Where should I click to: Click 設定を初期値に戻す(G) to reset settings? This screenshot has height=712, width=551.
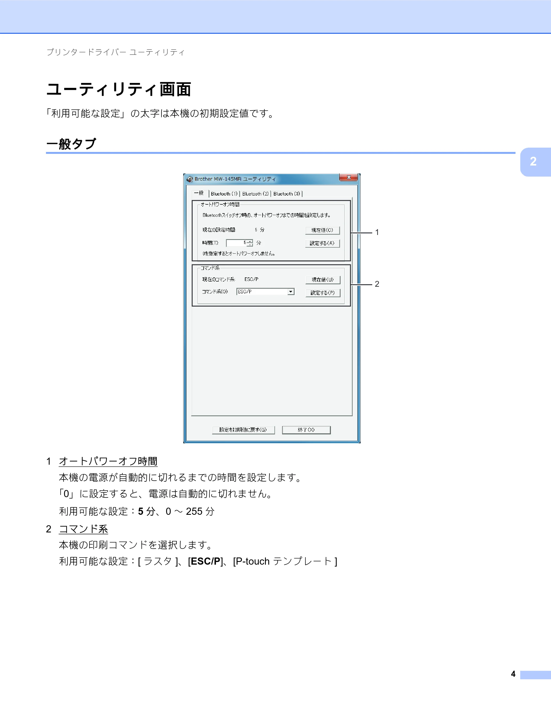pos(243,430)
